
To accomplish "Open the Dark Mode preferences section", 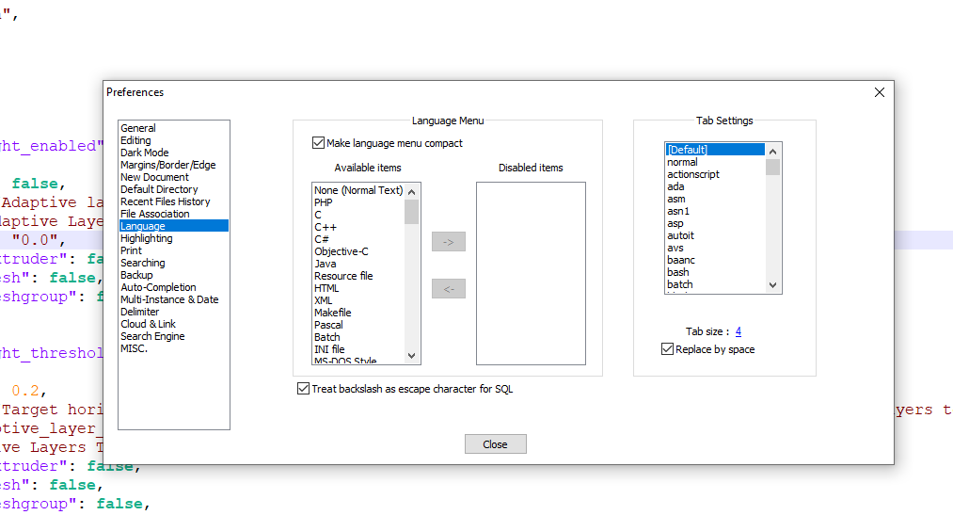I will click(x=145, y=153).
